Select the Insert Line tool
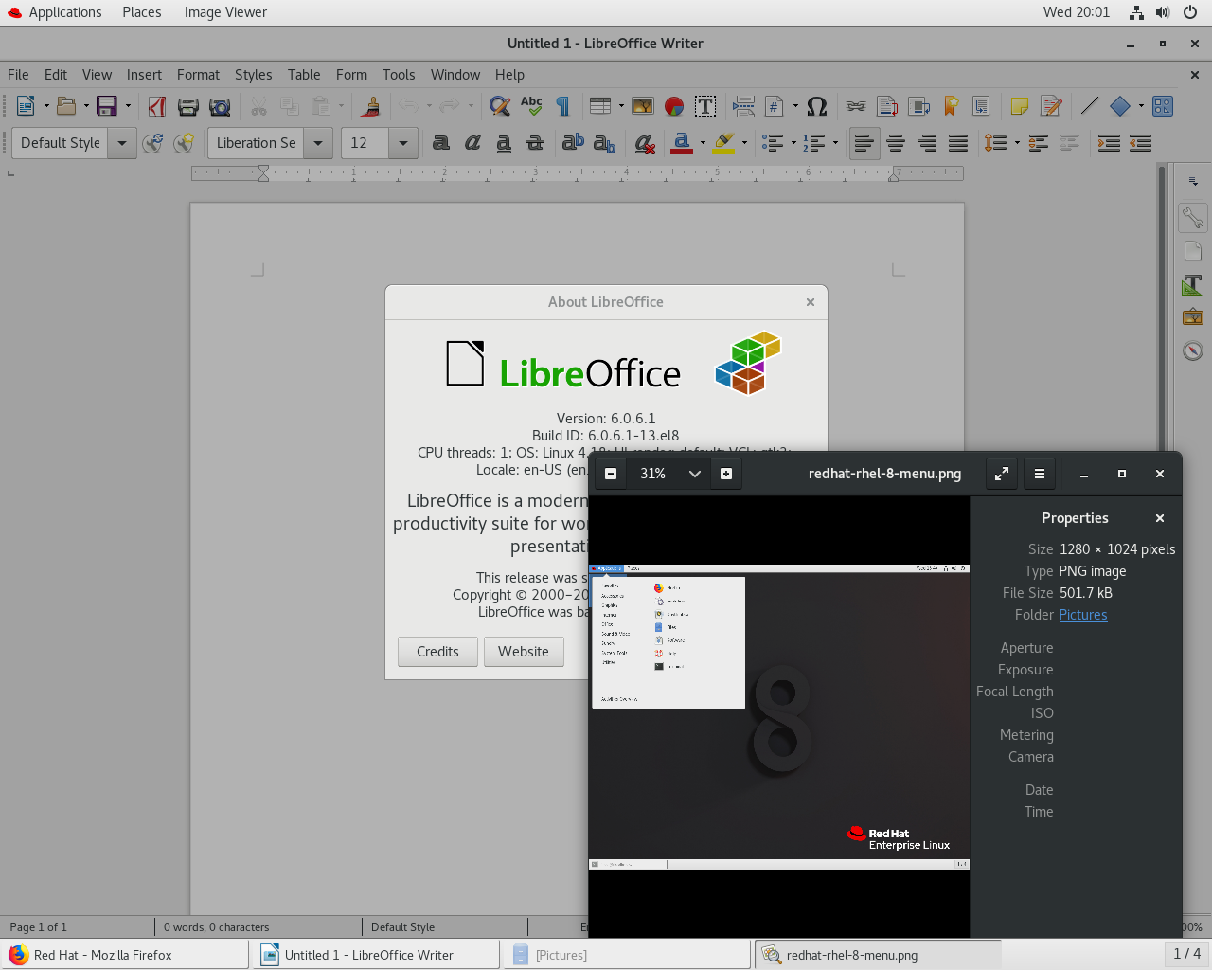Viewport: 1212px width, 970px height. pos(1090,106)
